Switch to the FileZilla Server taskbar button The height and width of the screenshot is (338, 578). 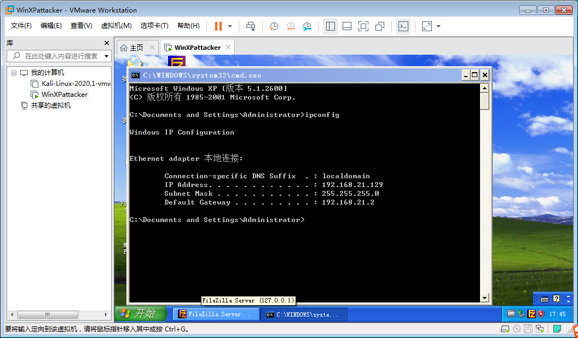pos(216,314)
